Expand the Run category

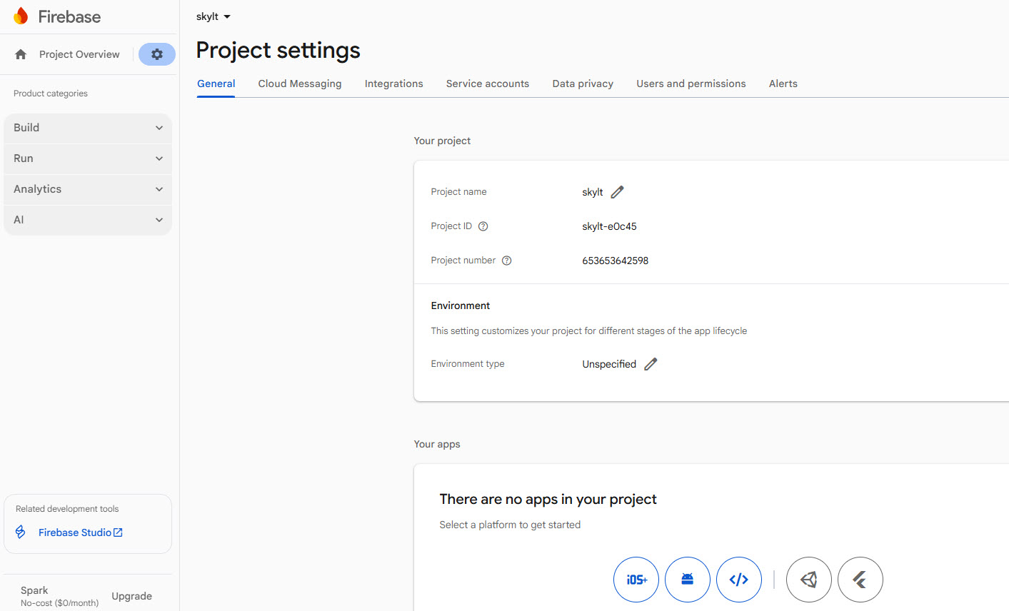coord(88,158)
